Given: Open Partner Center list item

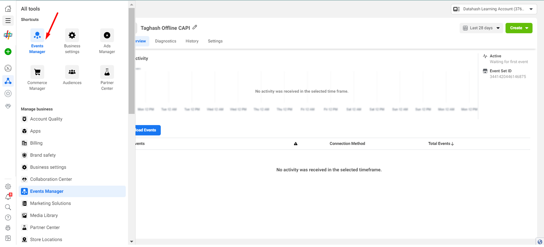Looking at the screenshot, I should pyautogui.click(x=72, y=227).
